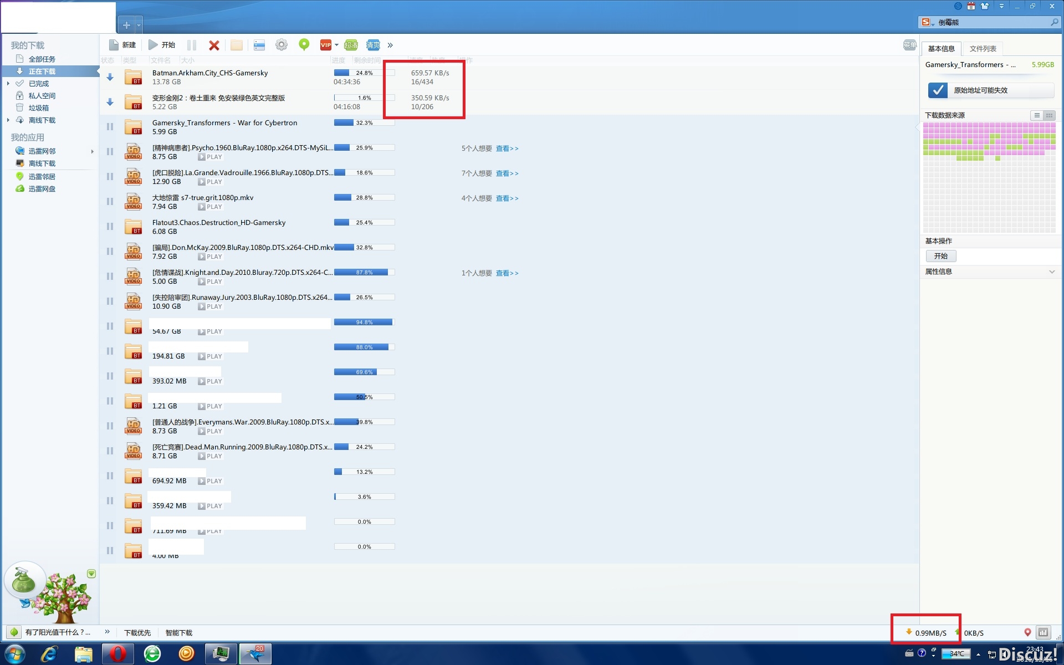Click 智能下载 in the status bar
This screenshot has width=1064, height=665.
click(x=179, y=633)
